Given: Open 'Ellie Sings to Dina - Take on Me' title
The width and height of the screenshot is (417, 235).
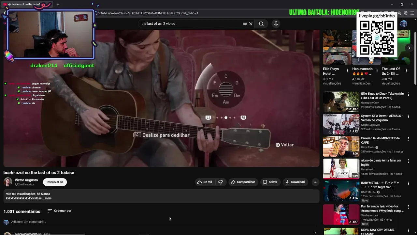Looking at the screenshot, I should pos(382,96).
